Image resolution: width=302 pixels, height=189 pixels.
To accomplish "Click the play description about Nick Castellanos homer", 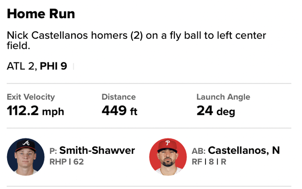I will [137, 40].
